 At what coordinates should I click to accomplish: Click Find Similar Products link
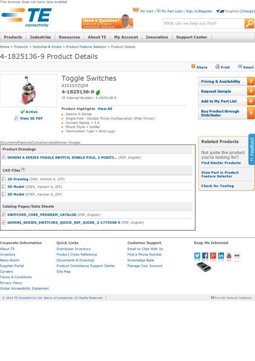click(x=221, y=163)
